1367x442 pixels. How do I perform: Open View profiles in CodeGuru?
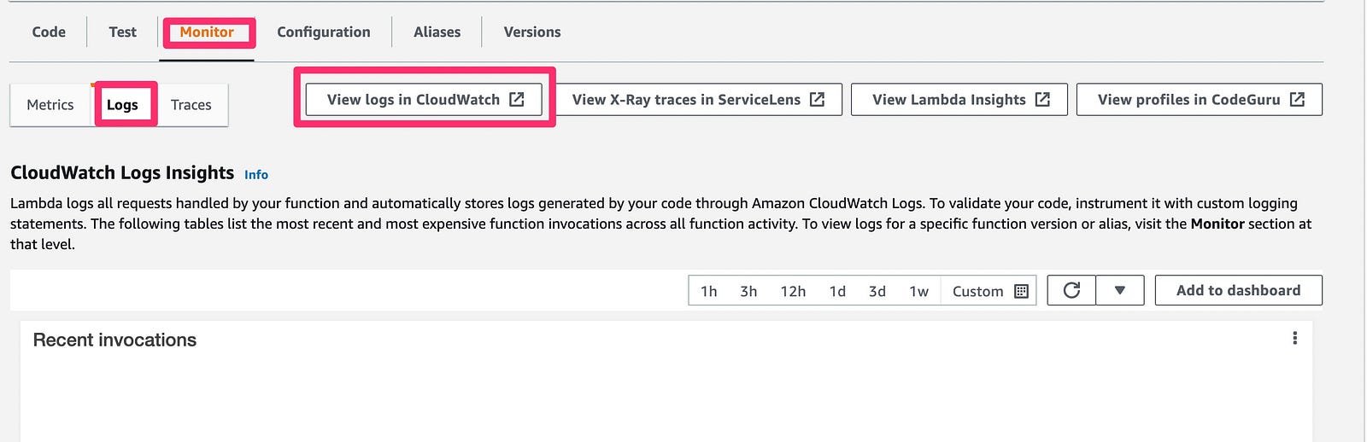click(1200, 99)
